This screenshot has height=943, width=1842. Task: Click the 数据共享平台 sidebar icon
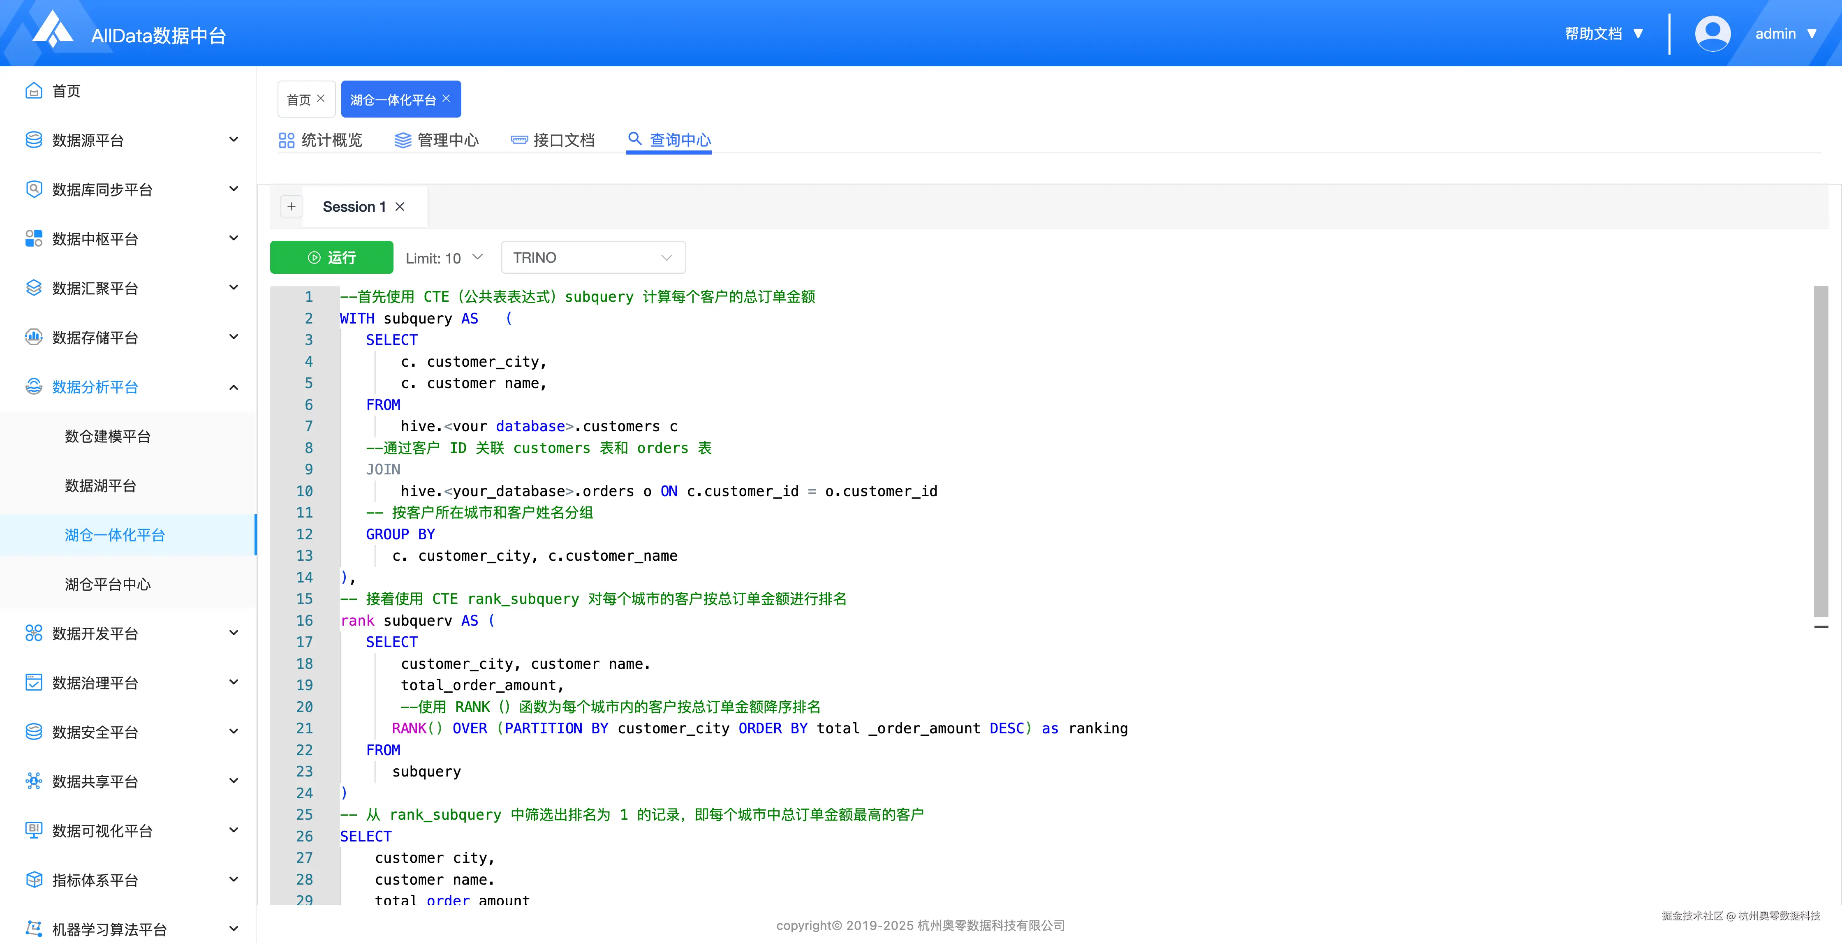pos(34,781)
